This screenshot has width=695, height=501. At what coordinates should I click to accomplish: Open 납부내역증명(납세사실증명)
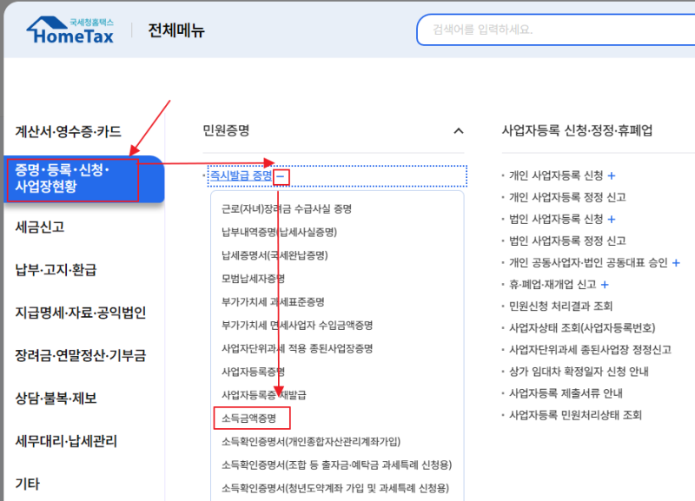pos(279,232)
